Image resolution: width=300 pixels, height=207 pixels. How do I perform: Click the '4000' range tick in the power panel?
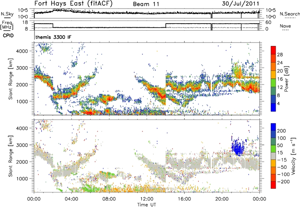click(22, 51)
